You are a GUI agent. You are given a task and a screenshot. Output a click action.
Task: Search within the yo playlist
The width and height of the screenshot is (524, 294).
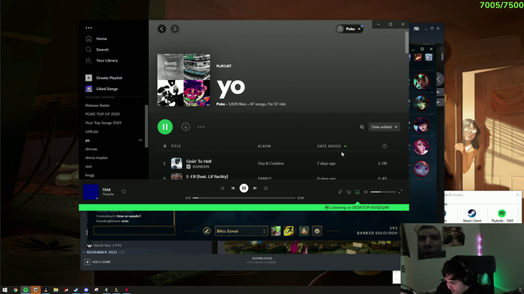coord(362,127)
